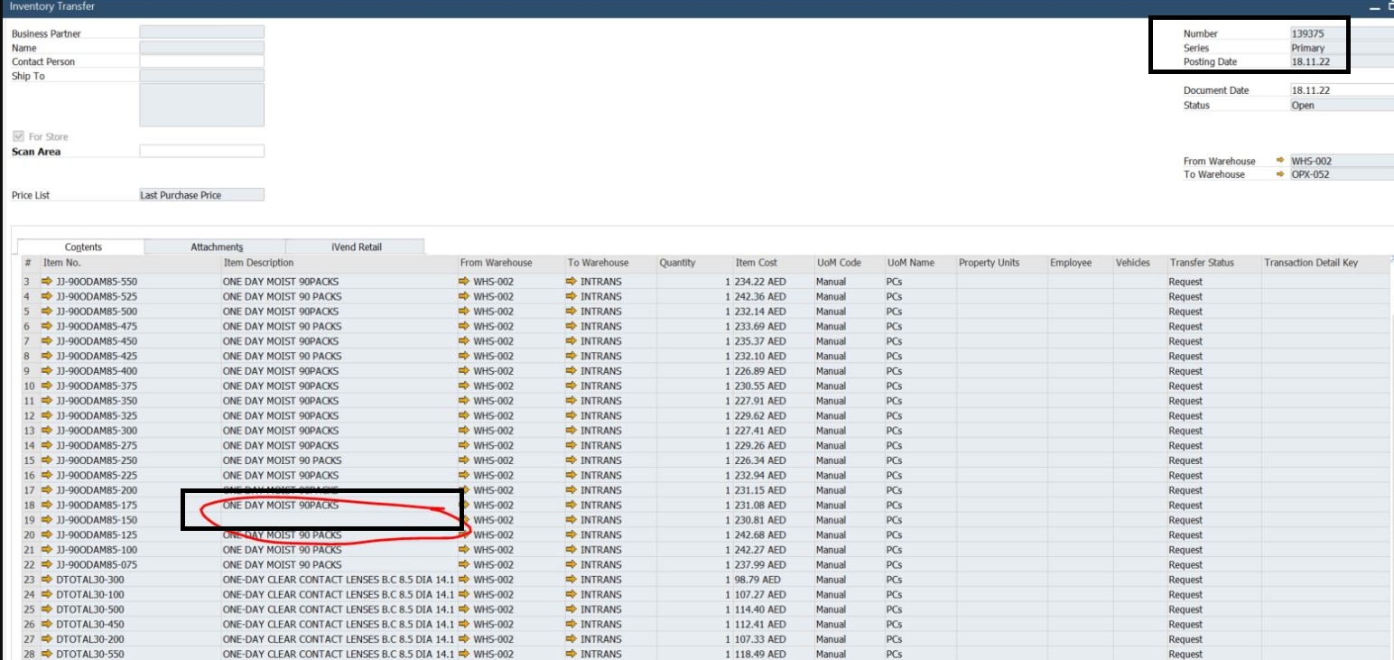Open WHS-002 link arrow in DTOTAL30-450 row
Image resolution: width=1394 pixels, height=660 pixels.
[465, 624]
